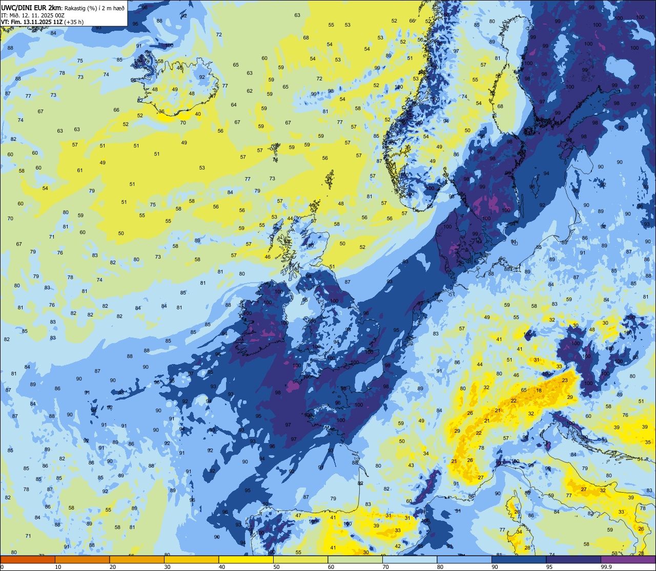Click the 30–40 legend color segment

(x=191, y=560)
